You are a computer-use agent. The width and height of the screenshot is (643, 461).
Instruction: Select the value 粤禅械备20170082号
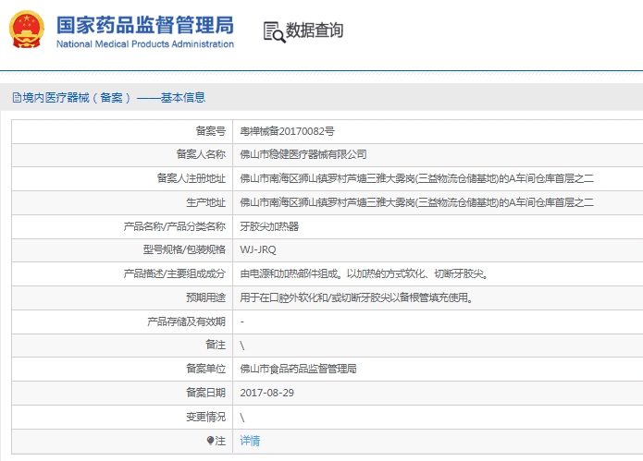[287, 131]
